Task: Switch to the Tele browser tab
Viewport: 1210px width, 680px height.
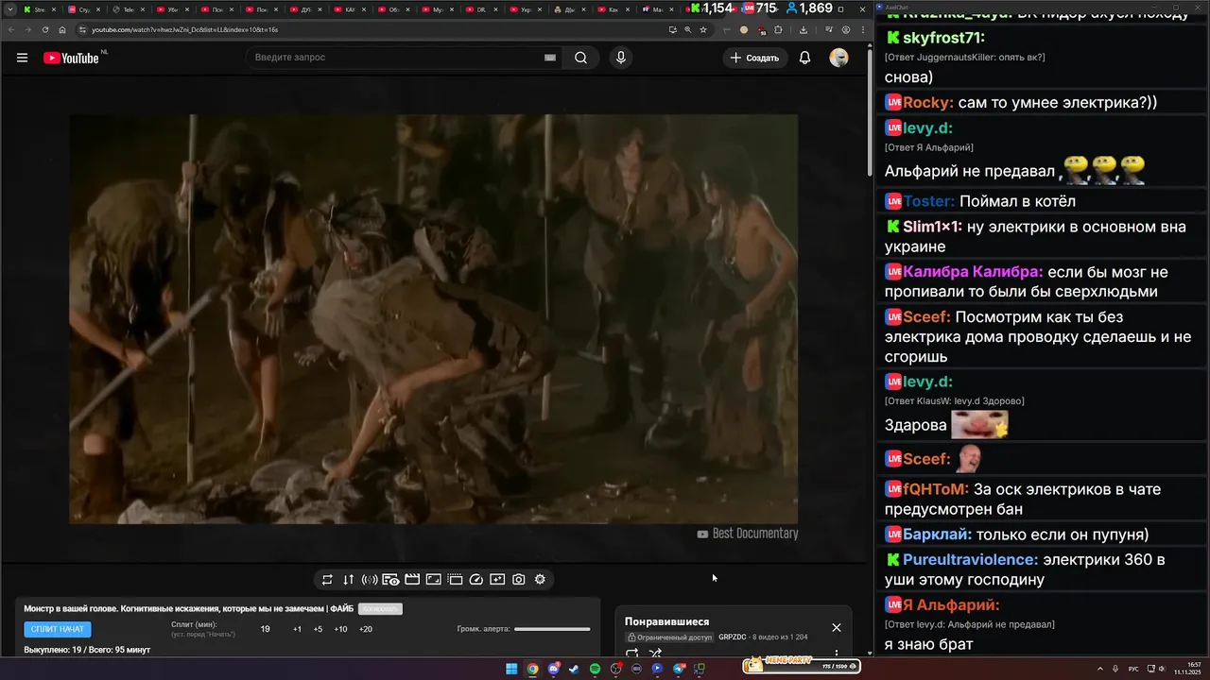Action: click(127, 9)
